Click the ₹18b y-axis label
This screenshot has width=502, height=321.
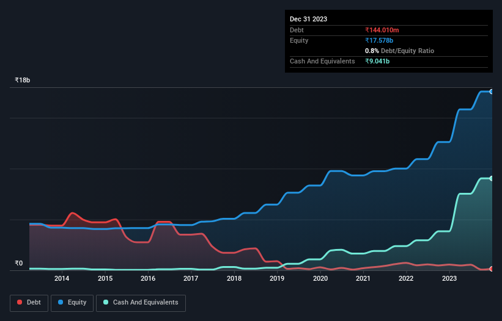[23, 80]
